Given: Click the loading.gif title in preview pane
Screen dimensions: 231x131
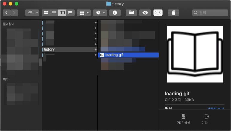Looking at the screenshot, I should [x=177, y=94].
